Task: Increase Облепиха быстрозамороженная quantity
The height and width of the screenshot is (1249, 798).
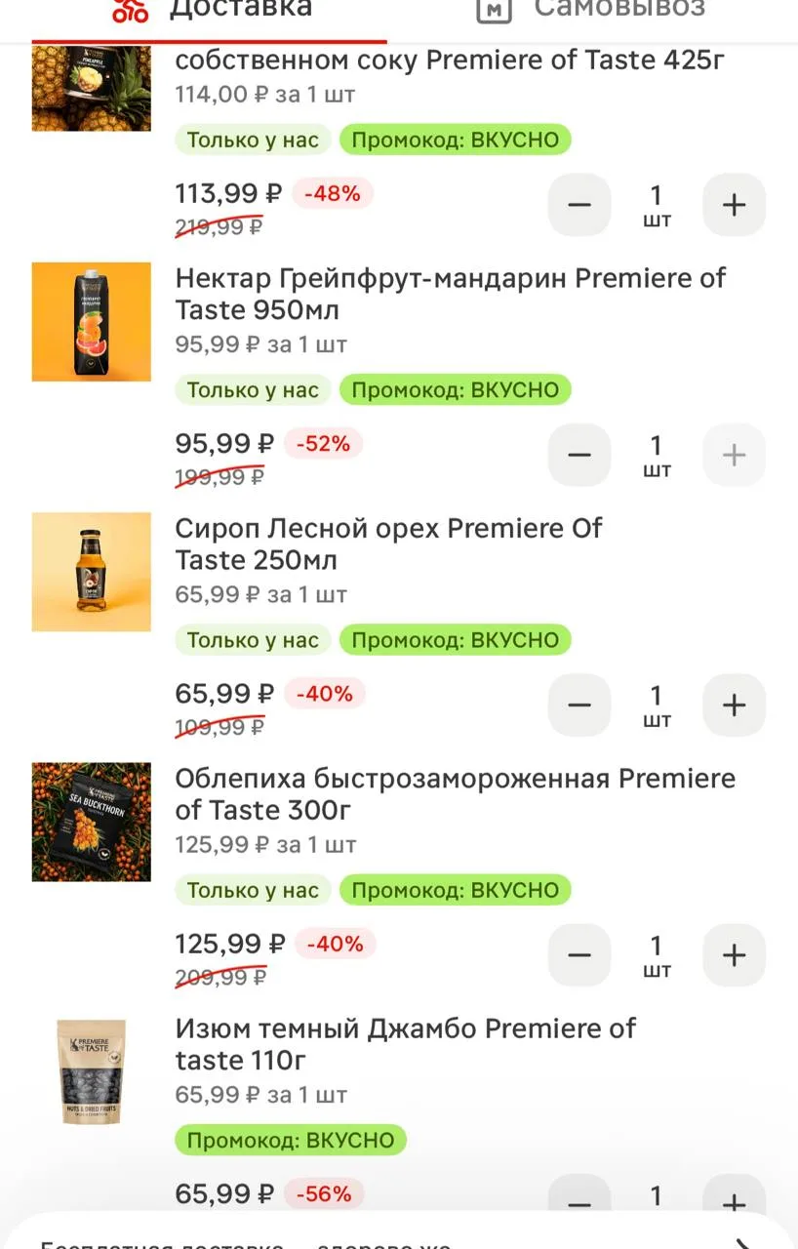Action: pyautogui.click(x=734, y=954)
